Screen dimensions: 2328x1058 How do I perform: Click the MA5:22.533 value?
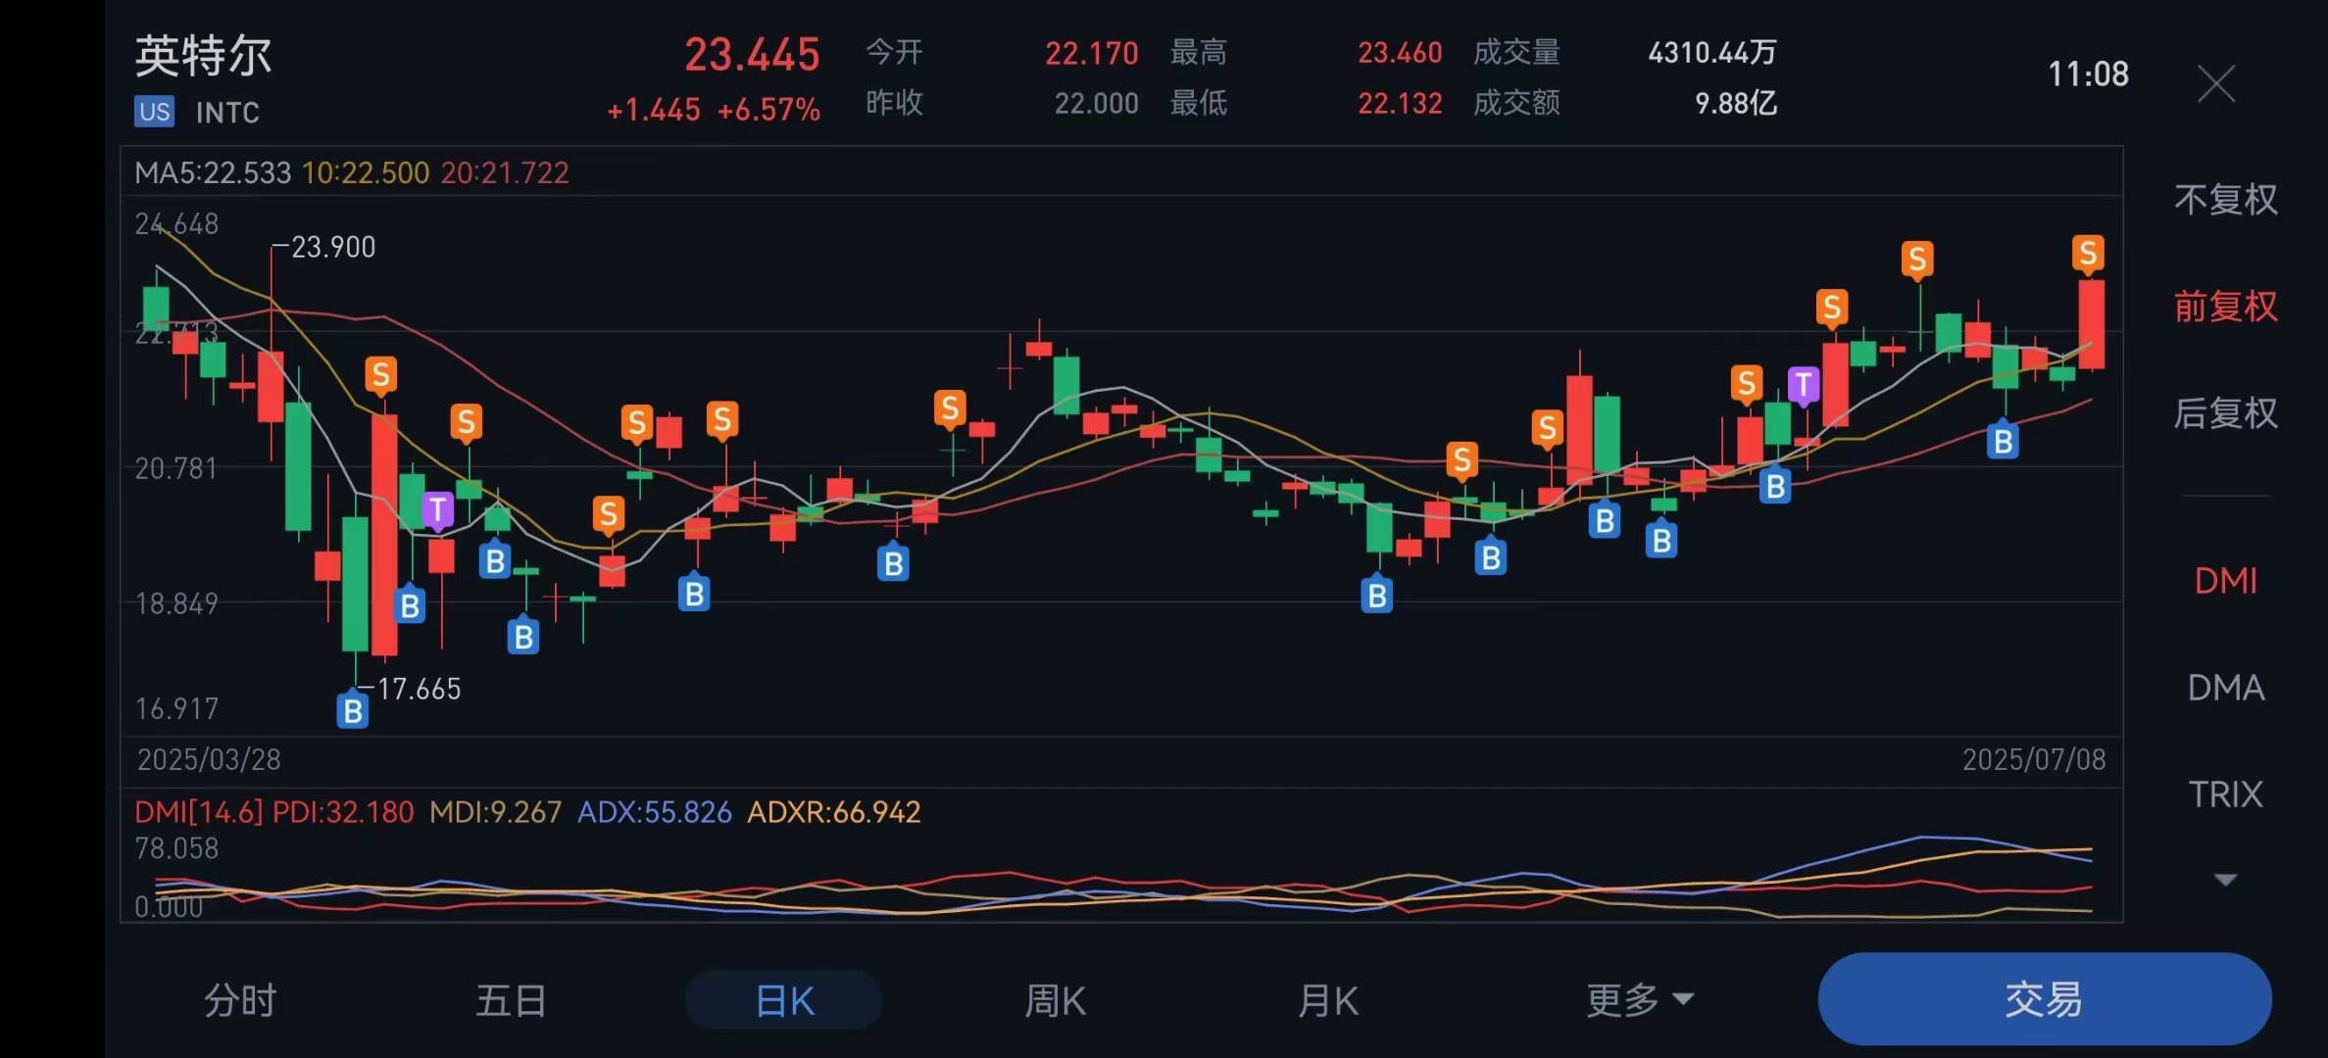pyautogui.click(x=213, y=172)
